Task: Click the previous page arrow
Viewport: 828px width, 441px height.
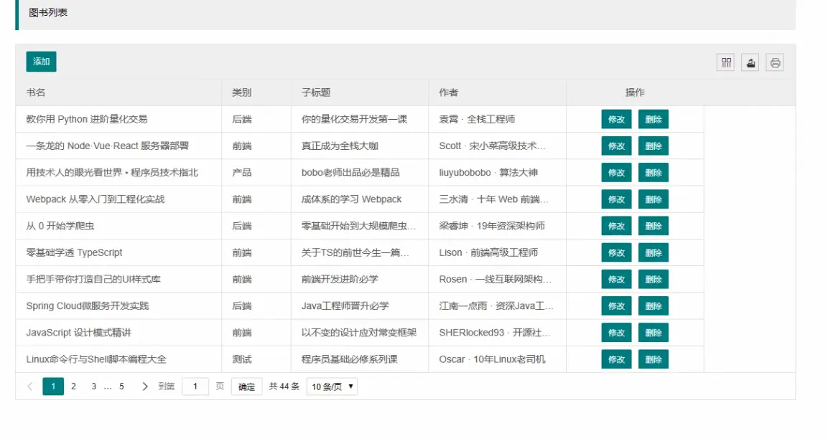Action: coord(30,387)
